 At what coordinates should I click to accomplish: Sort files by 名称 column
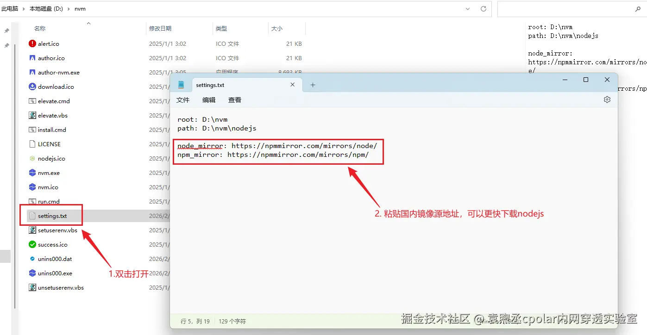coord(40,29)
